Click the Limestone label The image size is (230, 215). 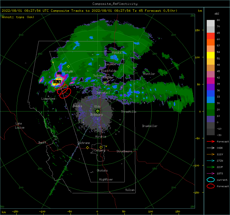[x=48, y=99]
